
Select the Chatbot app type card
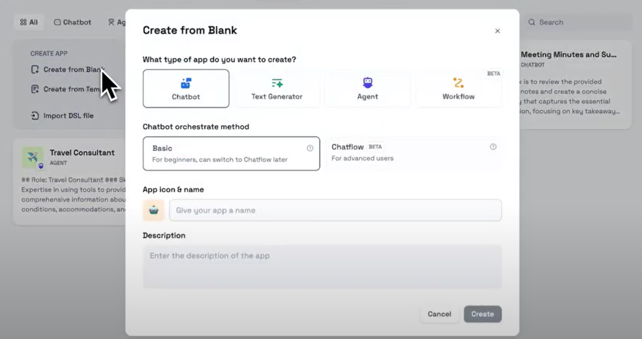tap(186, 89)
